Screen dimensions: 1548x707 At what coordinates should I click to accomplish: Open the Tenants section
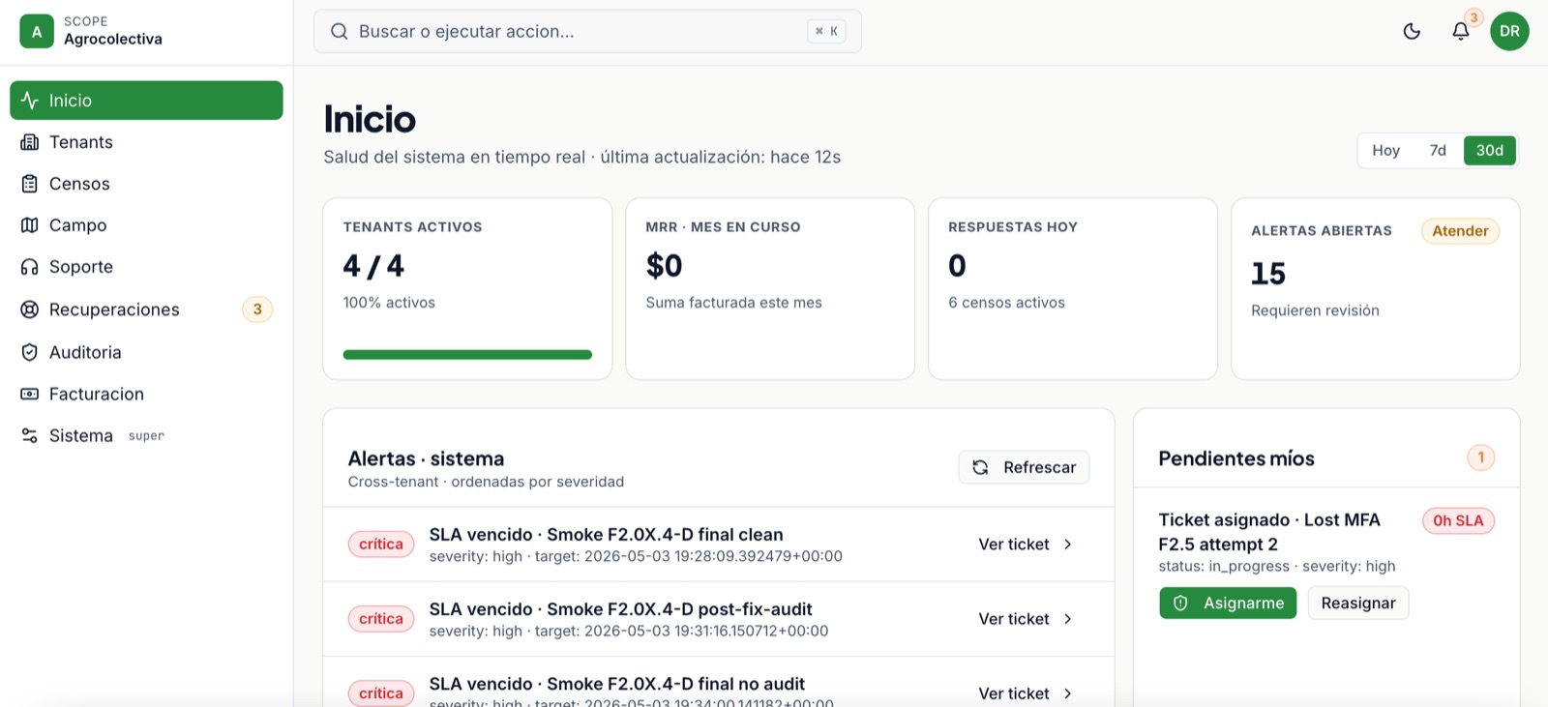point(146,142)
